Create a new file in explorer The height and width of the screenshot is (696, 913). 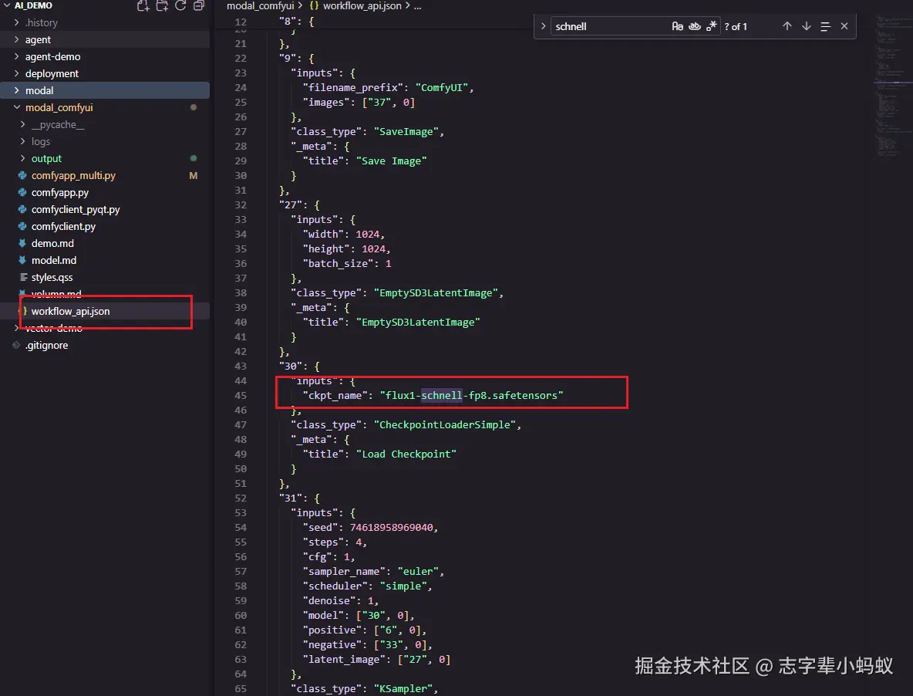click(143, 6)
